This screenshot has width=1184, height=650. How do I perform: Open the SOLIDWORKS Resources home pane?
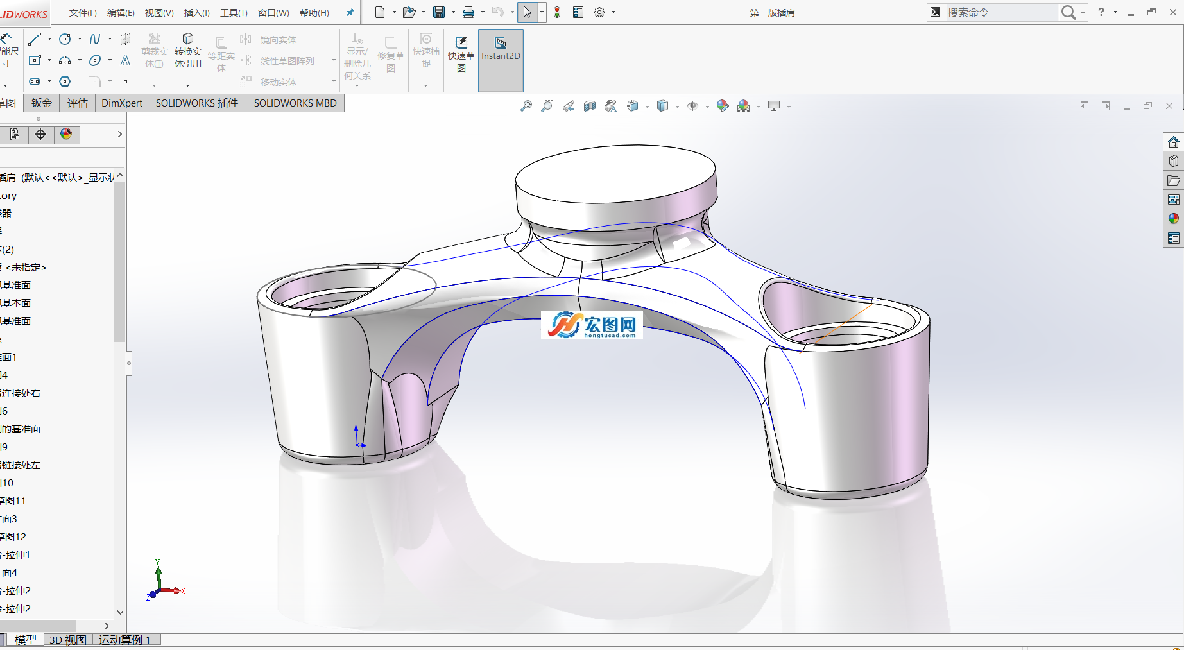pyautogui.click(x=1174, y=142)
